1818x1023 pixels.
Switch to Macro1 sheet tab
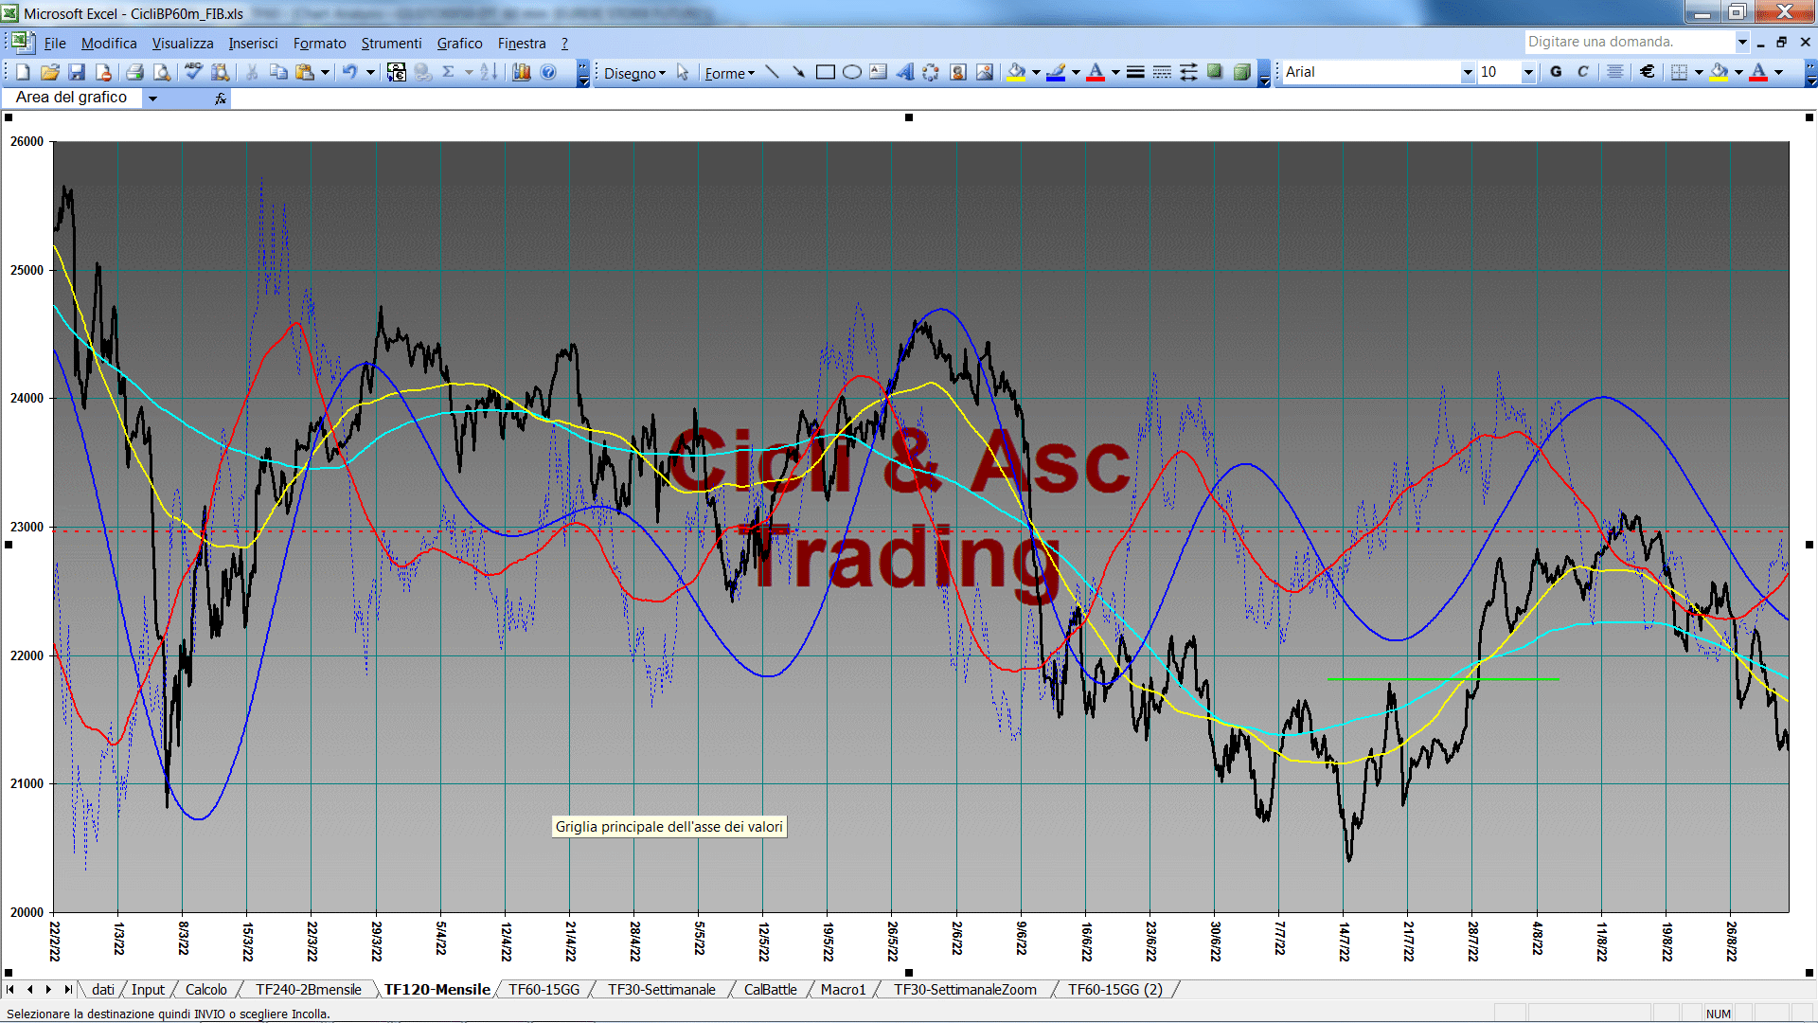click(843, 990)
